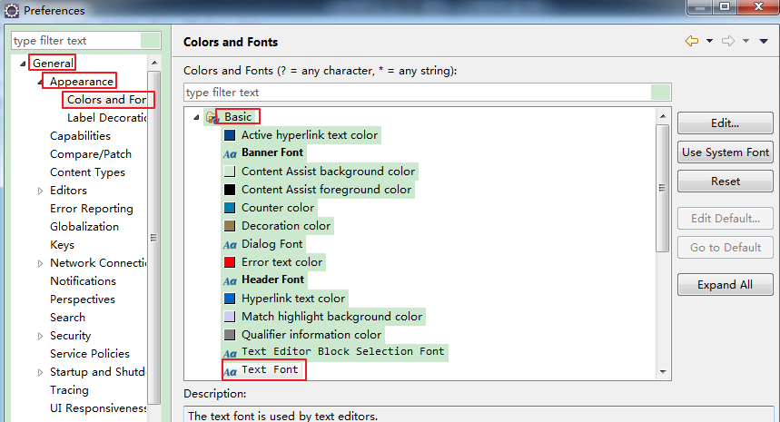The image size is (780, 422).
Task: Click the Eclipse Preferences window icon
Action: (x=11, y=11)
